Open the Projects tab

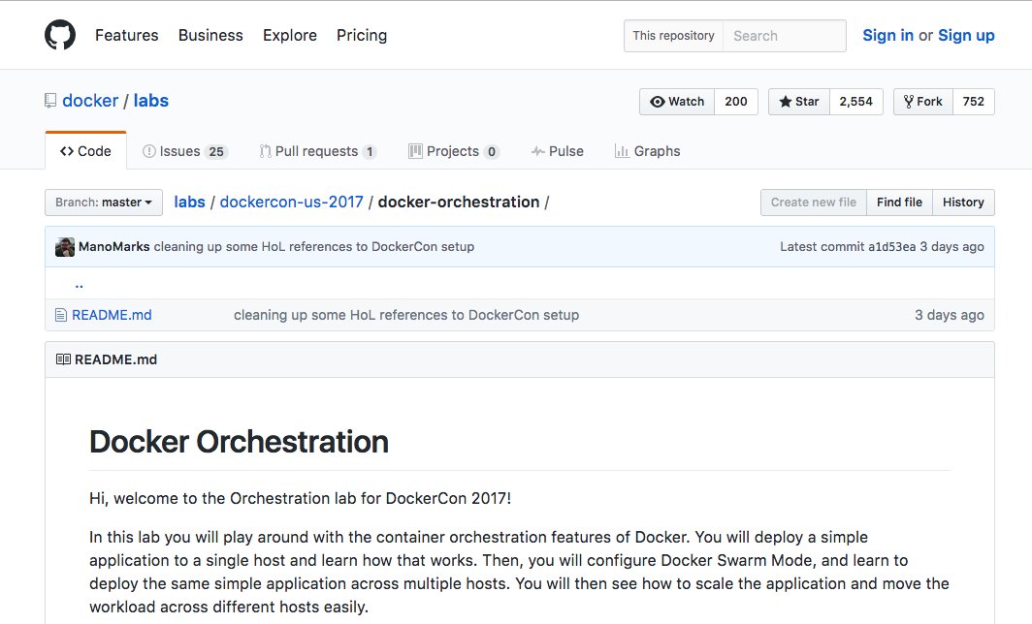click(454, 151)
